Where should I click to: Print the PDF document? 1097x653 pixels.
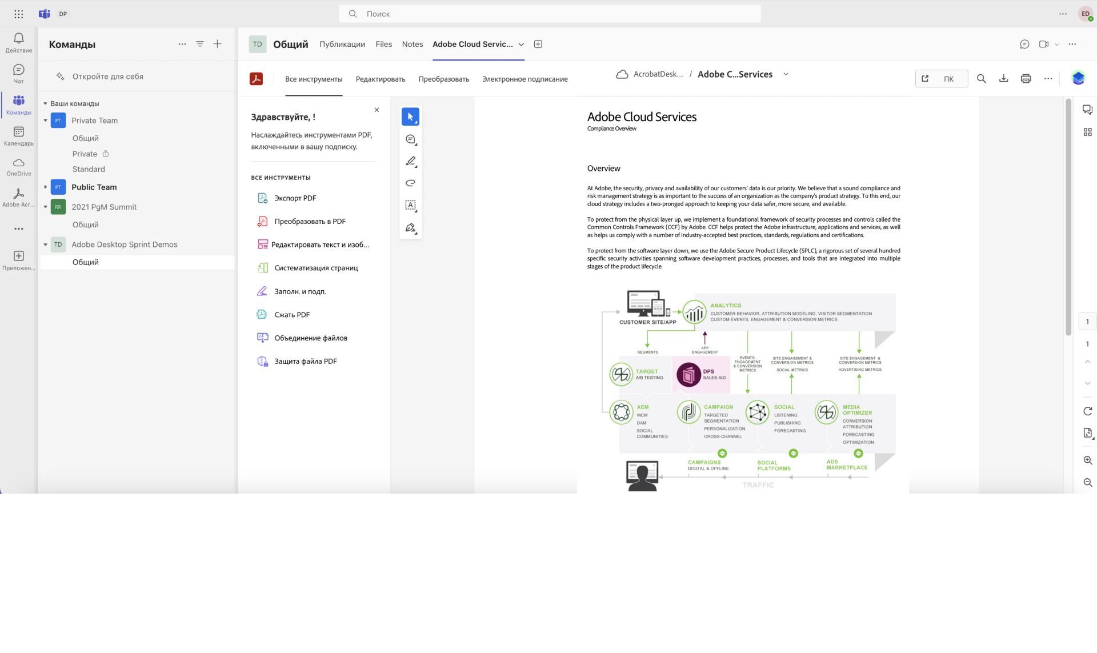point(1026,78)
